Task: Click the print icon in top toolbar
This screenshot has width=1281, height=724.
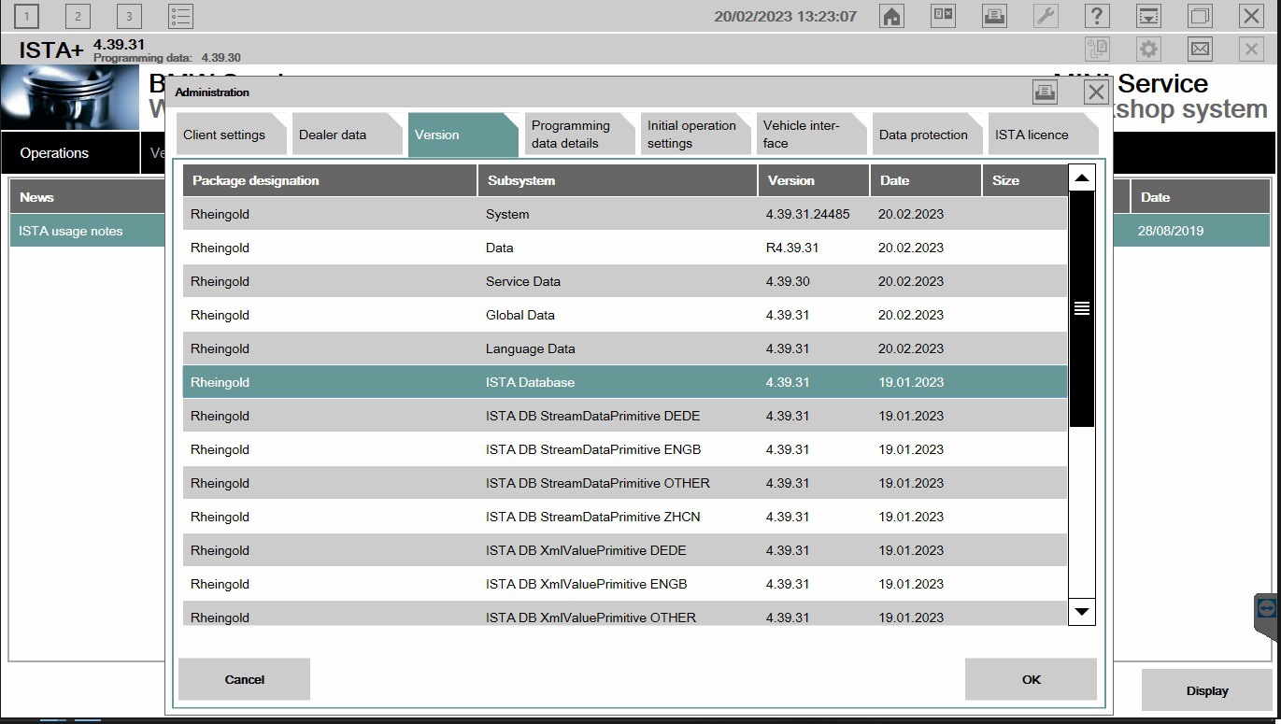Action: coord(994,16)
